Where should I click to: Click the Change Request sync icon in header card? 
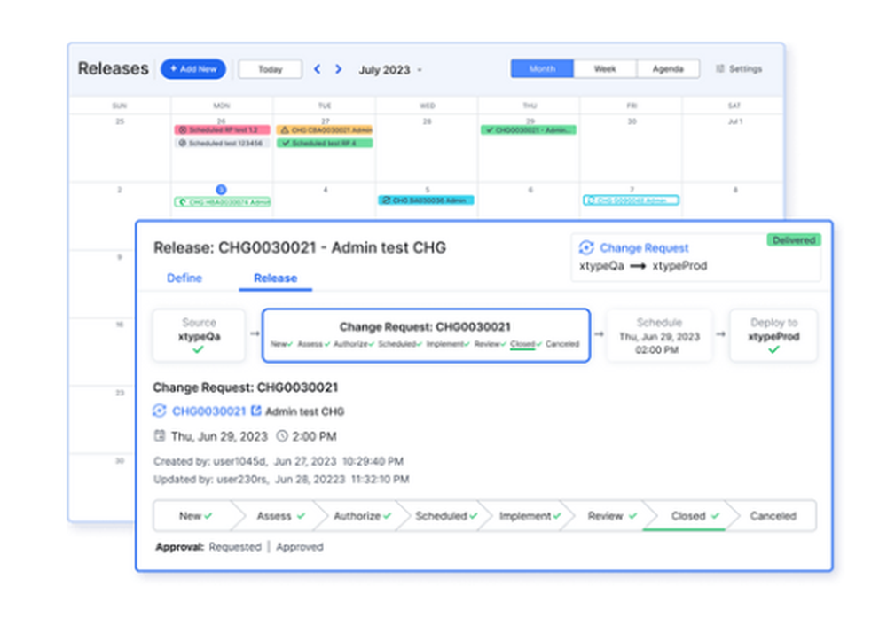(x=586, y=247)
